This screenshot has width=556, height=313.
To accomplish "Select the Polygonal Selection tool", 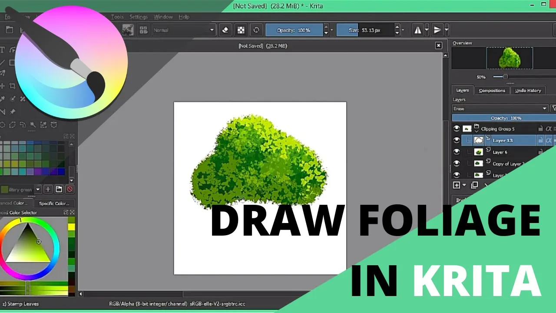I will click(x=12, y=125).
